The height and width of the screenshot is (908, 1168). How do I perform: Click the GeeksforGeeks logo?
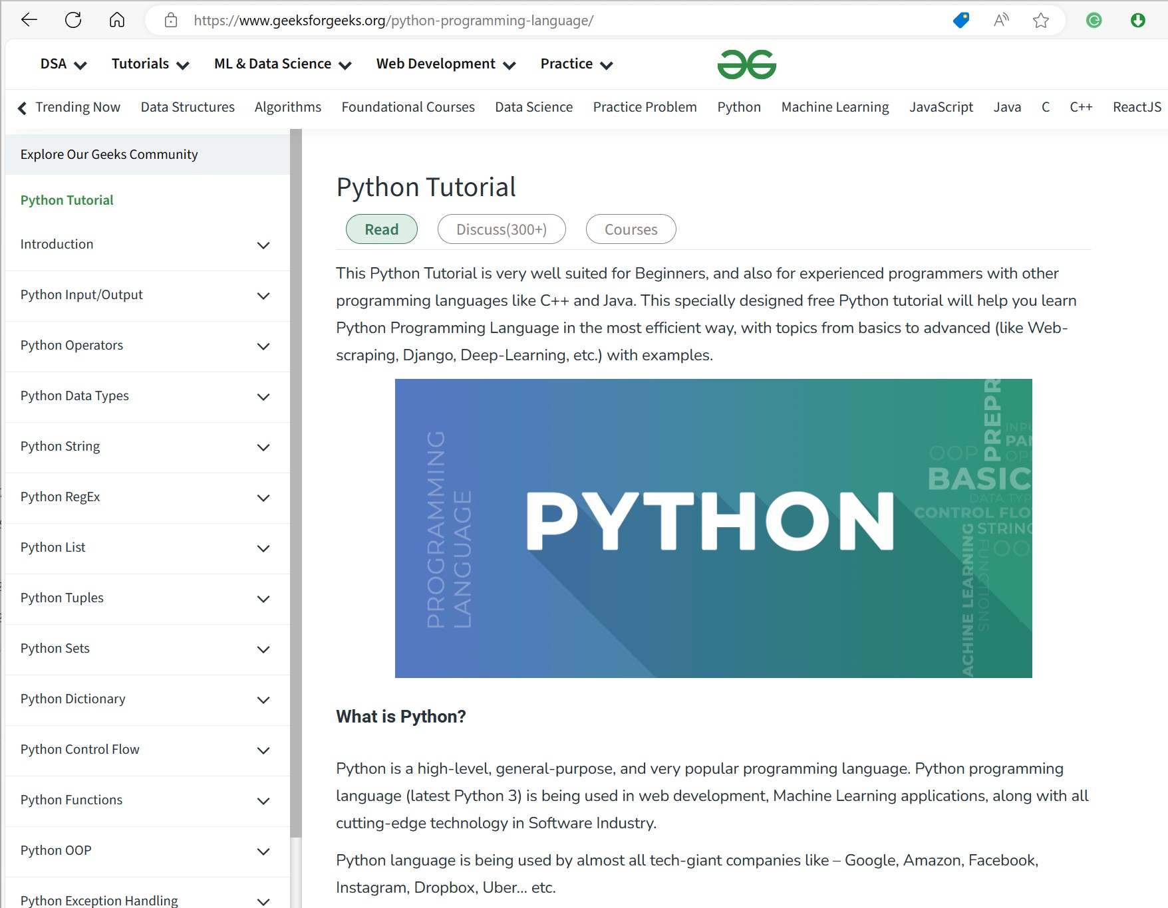pyautogui.click(x=747, y=64)
